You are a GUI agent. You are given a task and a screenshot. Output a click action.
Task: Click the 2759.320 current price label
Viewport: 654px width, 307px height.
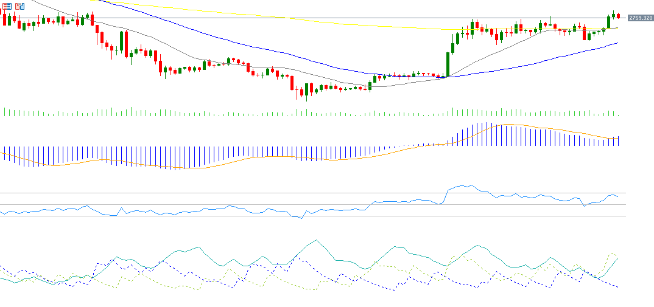640,18
